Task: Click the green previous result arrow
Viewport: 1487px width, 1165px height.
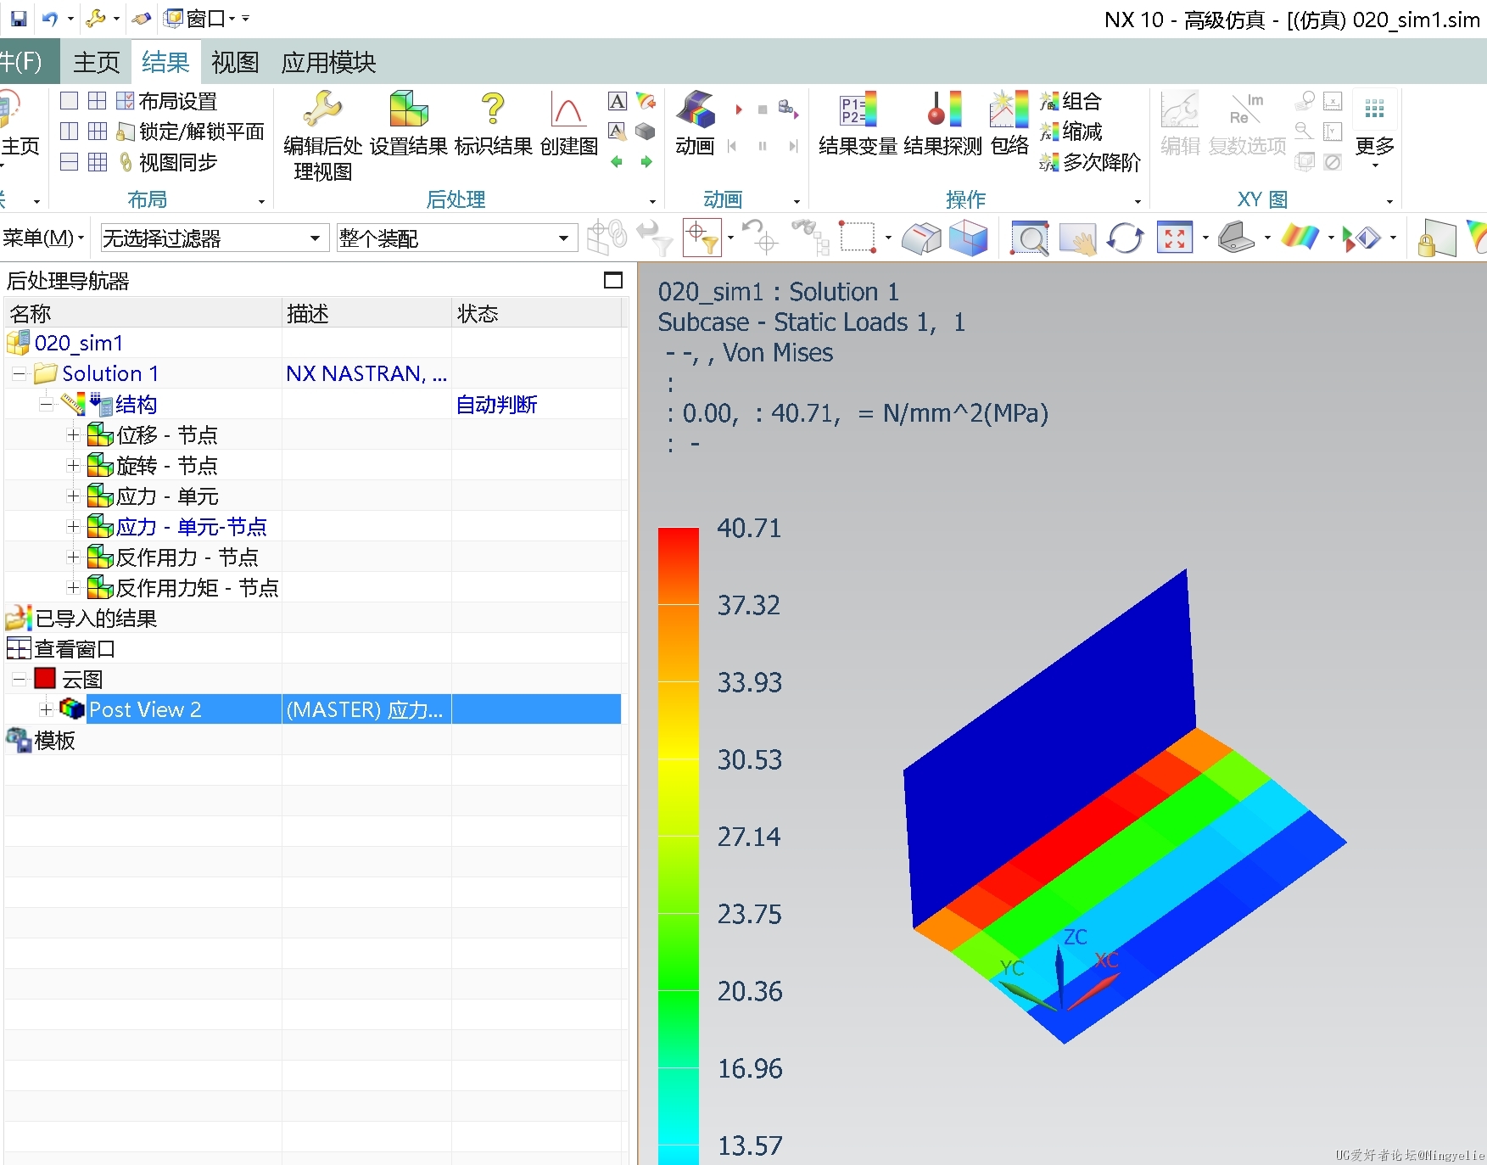Action: coord(618,161)
